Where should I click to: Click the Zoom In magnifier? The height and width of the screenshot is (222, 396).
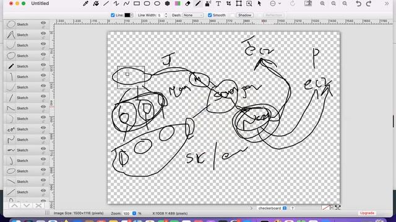(x=322, y=4)
